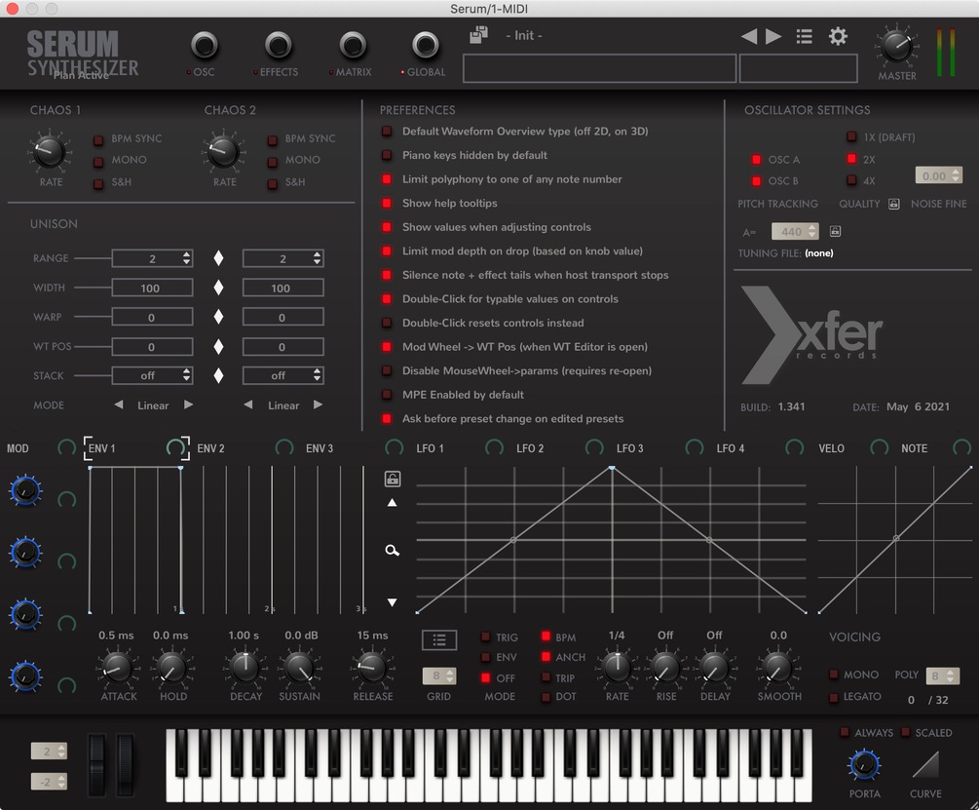Open first unison Range value stepper
Screen dimensions: 979x810
pos(187,258)
